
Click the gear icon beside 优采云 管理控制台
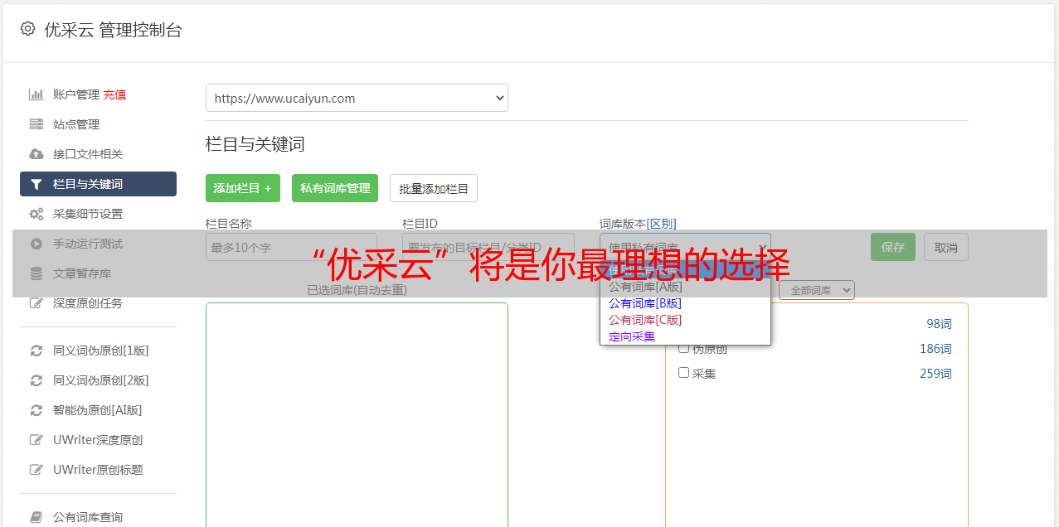[28, 29]
